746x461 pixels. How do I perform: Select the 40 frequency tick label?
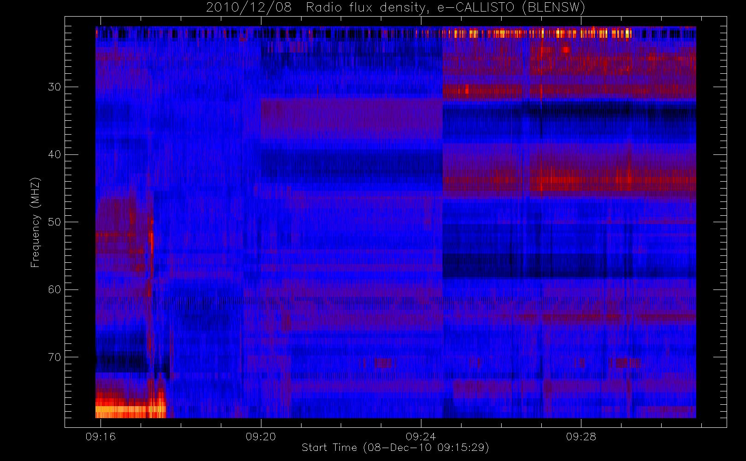tap(54, 154)
